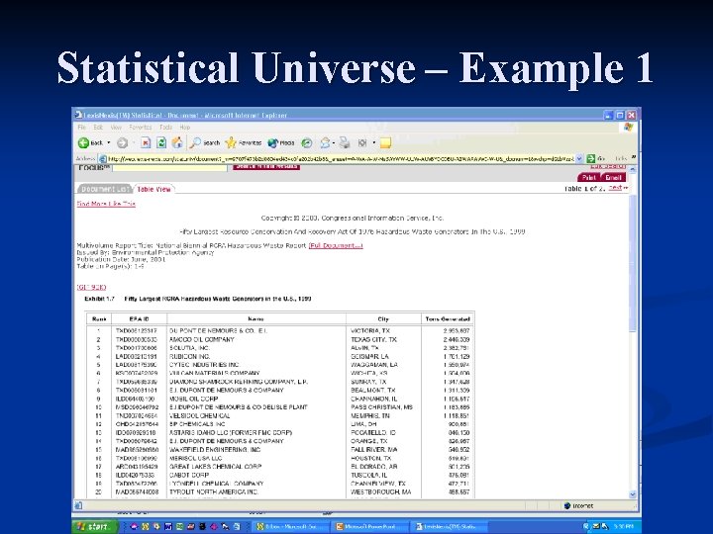Open the Tools menu
The height and width of the screenshot is (534, 713).
point(166,128)
